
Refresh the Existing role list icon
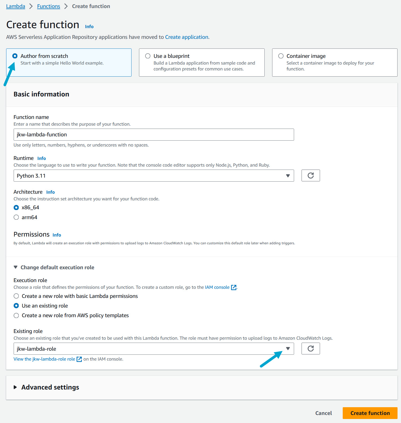(310, 349)
